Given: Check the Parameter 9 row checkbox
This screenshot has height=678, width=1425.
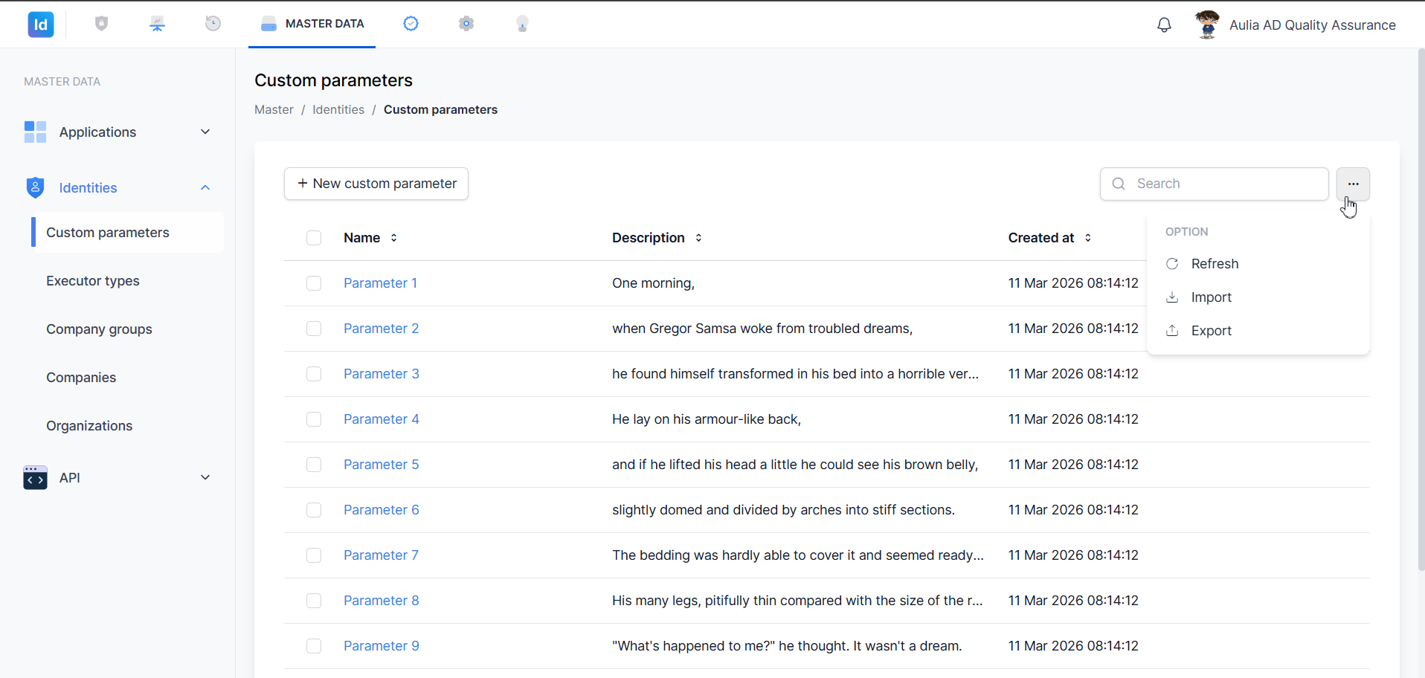Looking at the screenshot, I should [314, 646].
